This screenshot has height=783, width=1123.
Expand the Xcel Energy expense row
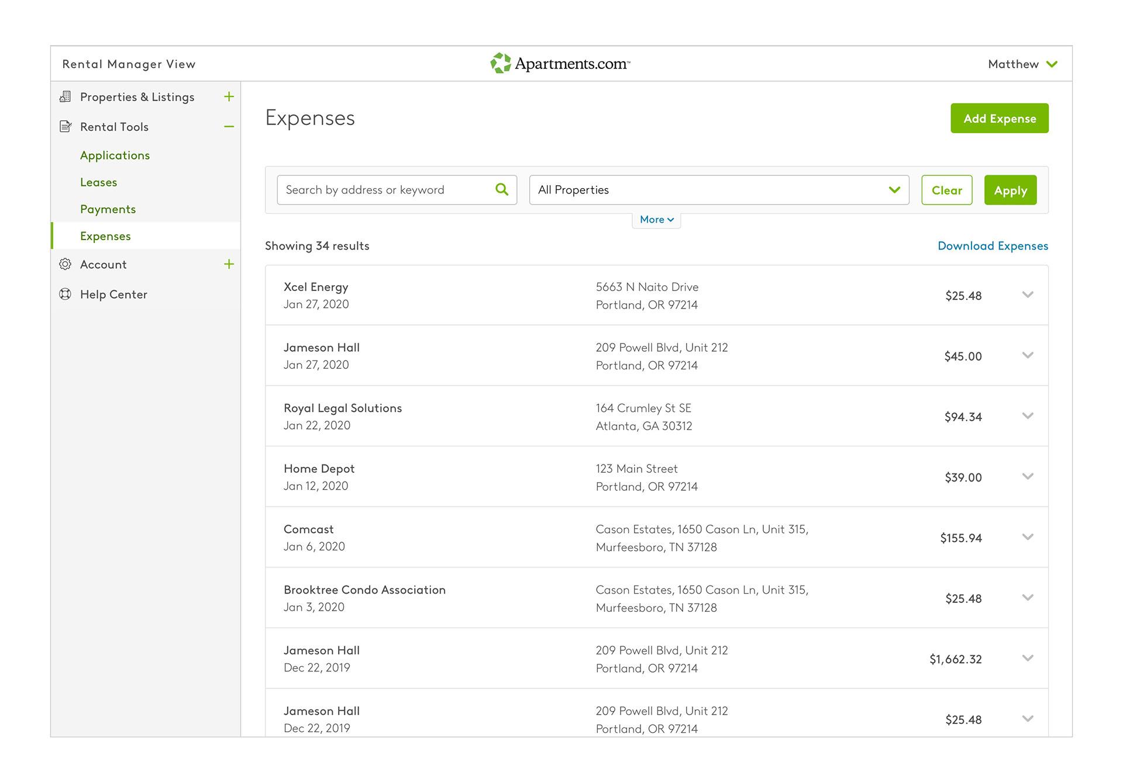(1028, 295)
